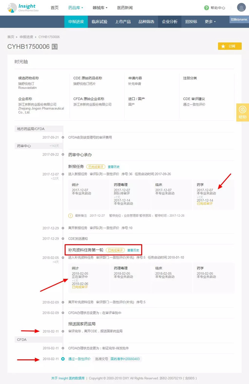This screenshot has width=249, height=384.
Task: Click timeline marker for 2017-12-07 进入新报任务
Action: [63, 174]
